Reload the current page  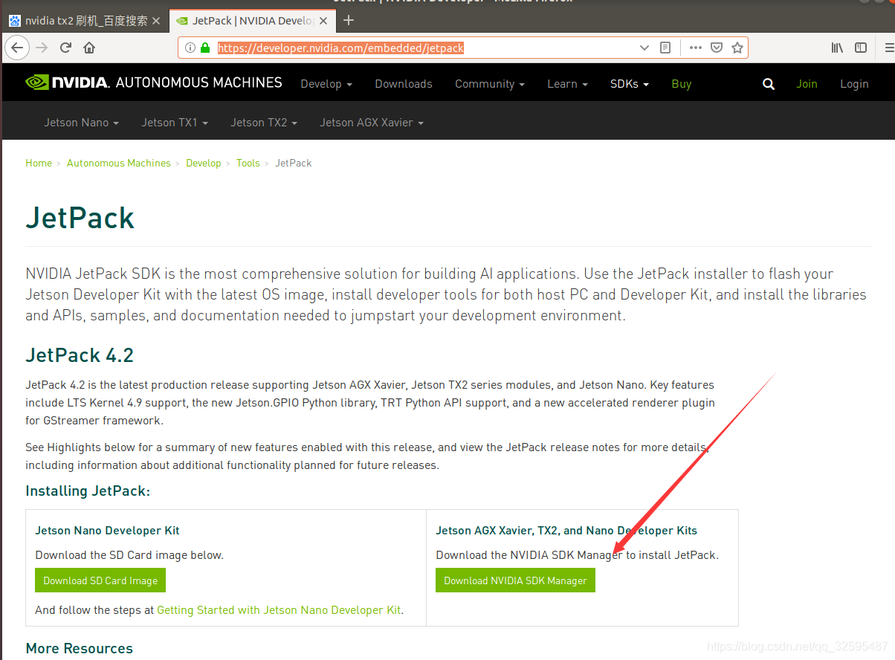(65, 48)
